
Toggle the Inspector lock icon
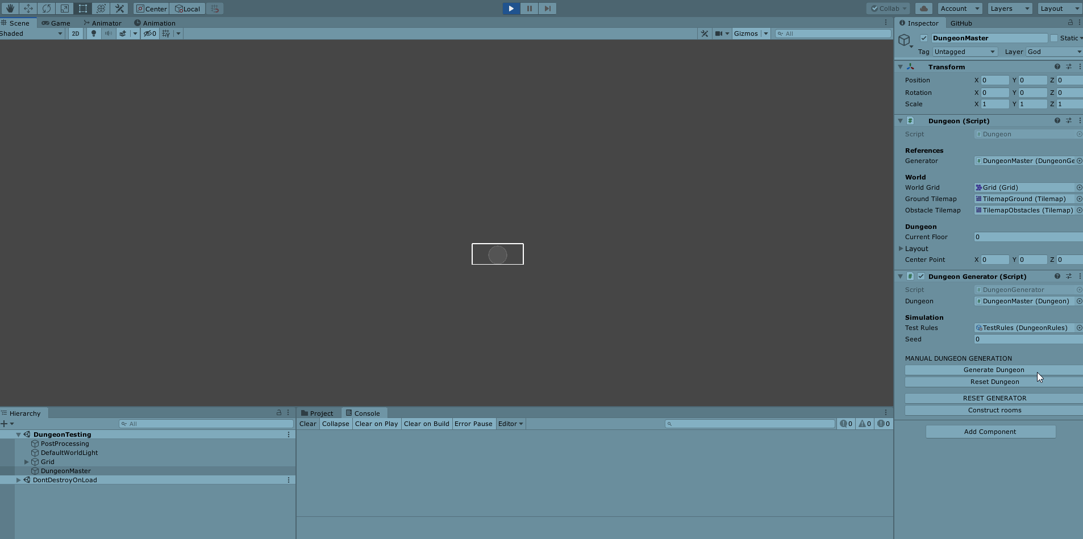(1070, 23)
